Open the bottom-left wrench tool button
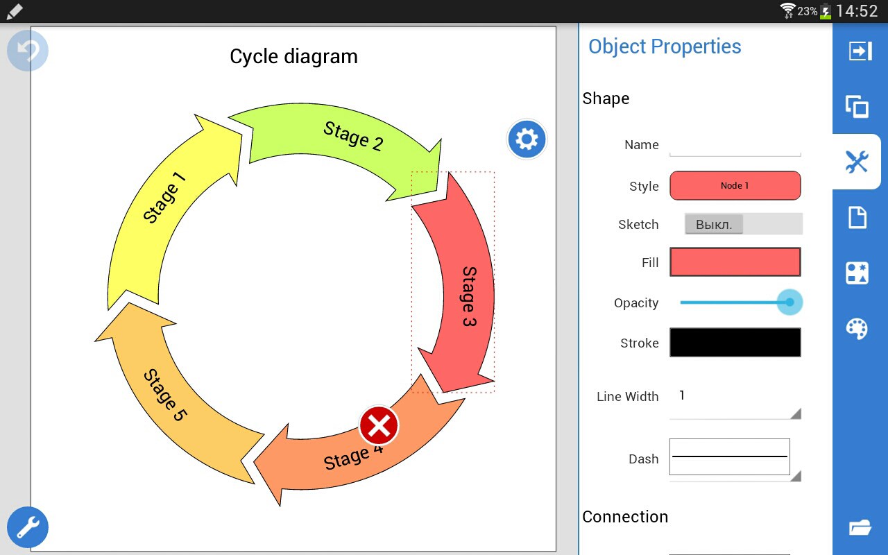This screenshot has height=555, width=888. pos(28,527)
